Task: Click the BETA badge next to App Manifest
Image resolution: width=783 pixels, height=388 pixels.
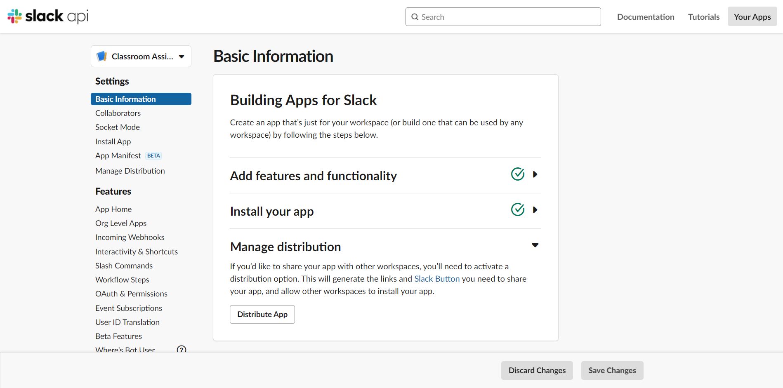Action: [x=153, y=156]
